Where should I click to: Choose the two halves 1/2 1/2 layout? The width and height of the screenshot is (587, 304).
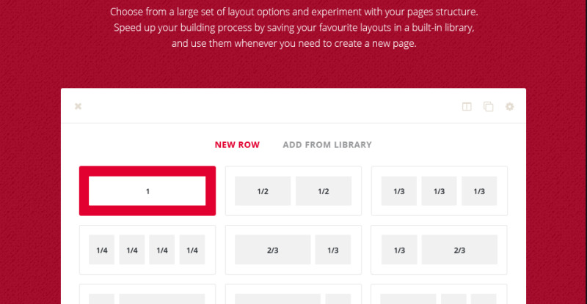(293, 191)
